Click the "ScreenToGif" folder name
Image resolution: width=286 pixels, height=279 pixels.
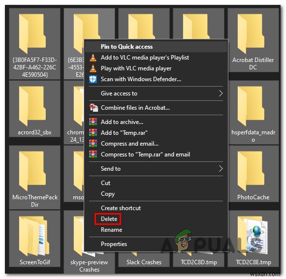tap(34, 262)
